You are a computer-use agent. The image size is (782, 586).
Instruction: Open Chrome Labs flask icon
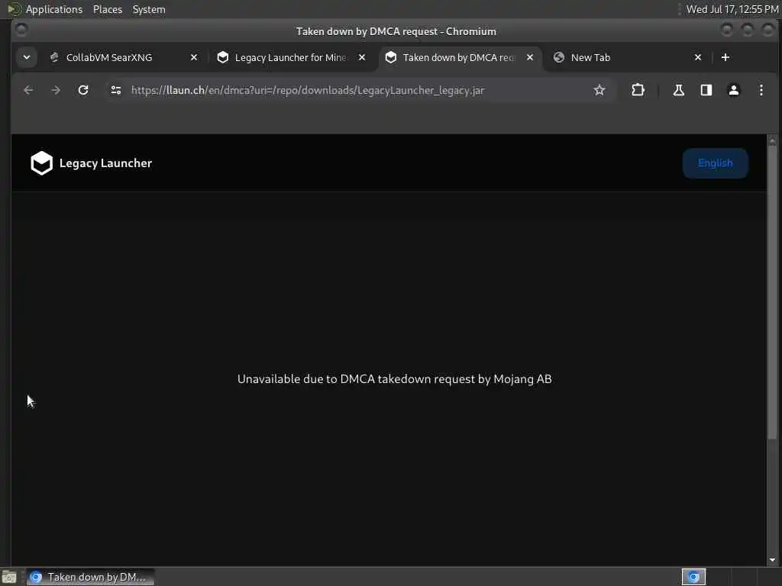click(x=678, y=90)
